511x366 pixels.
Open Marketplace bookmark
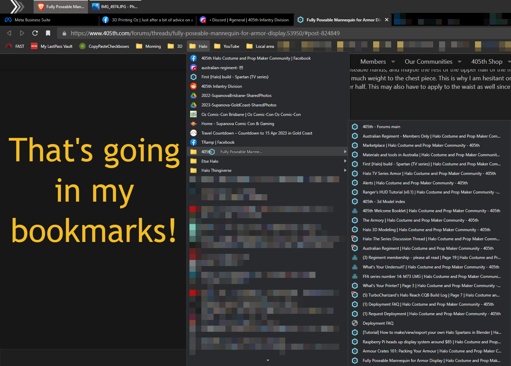429,145
